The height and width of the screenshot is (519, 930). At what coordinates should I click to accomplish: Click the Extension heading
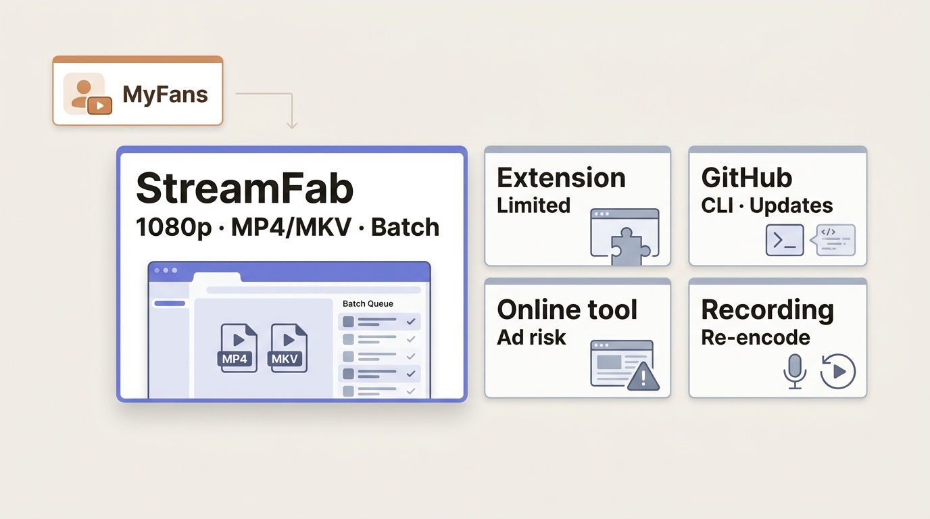[561, 178]
